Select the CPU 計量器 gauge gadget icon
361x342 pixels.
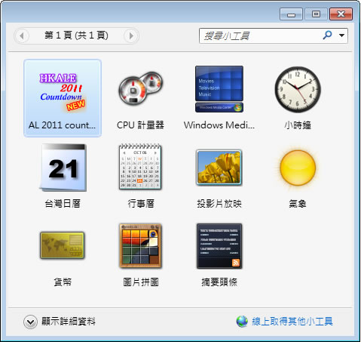pyautogui.click(x=141, y=89)
